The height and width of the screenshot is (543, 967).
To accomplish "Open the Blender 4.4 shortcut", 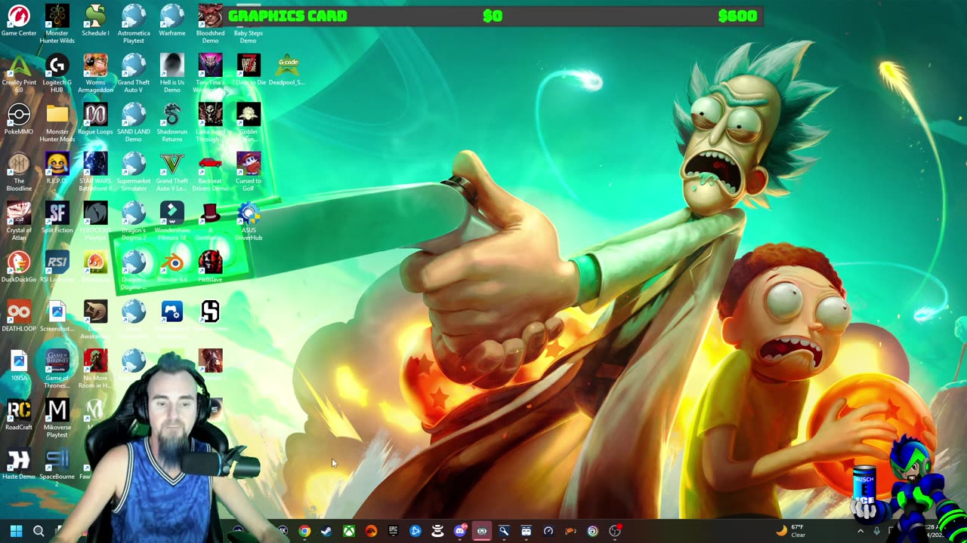I will (172, 266).
